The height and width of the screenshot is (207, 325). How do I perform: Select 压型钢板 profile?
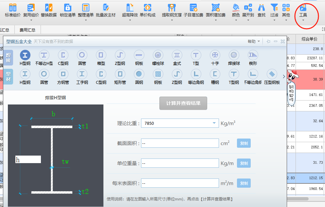pos(272,77)
